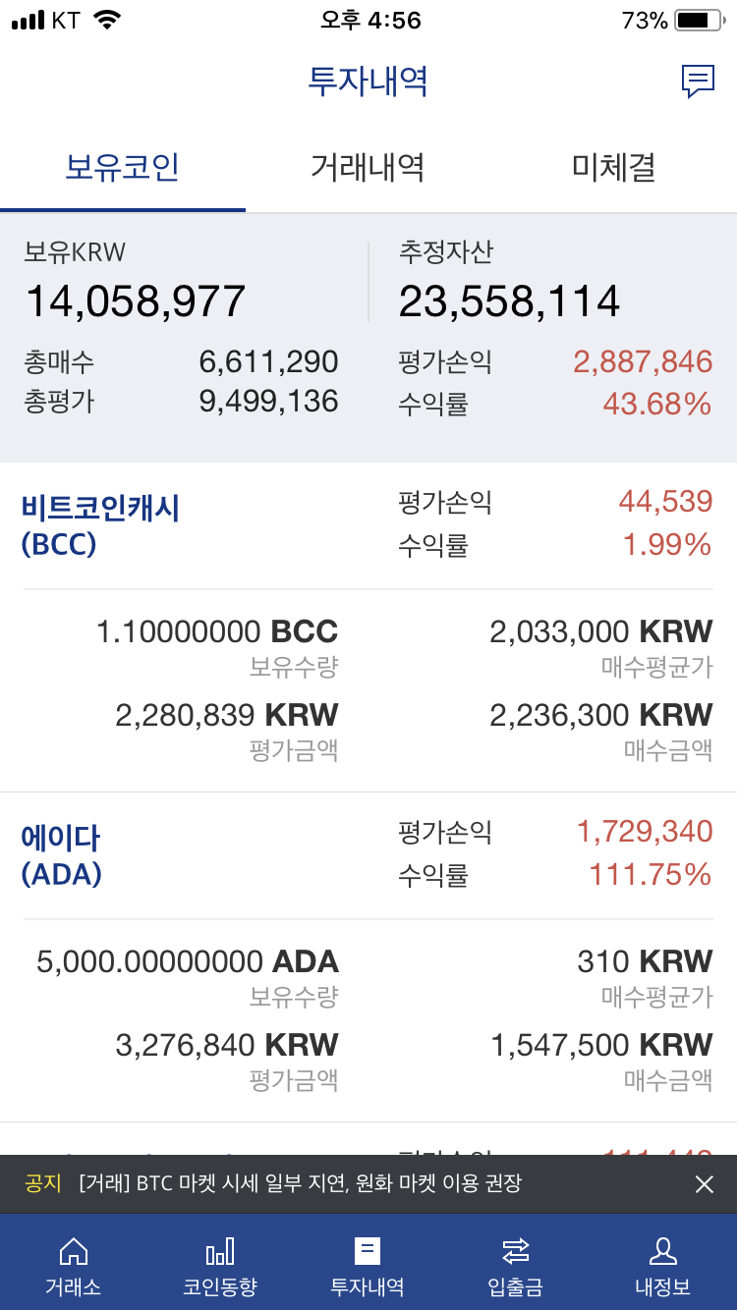Open 내정보 profile icon
737x1310 pixels.
662,1252
